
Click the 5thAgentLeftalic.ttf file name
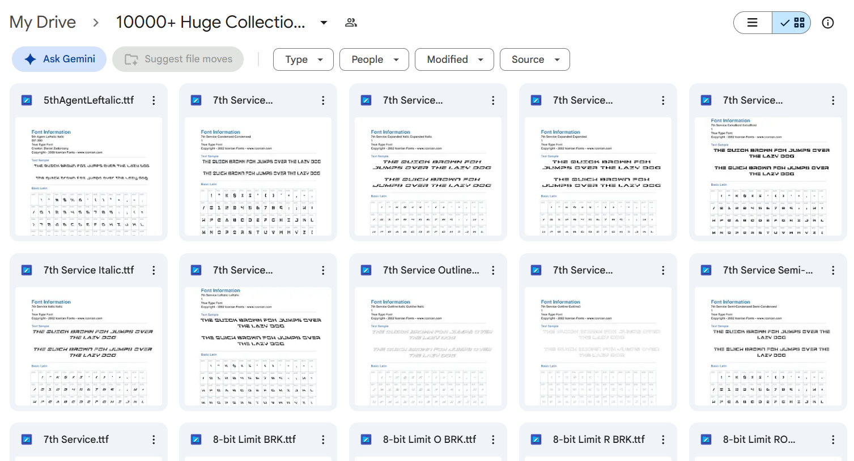point(89,100)
